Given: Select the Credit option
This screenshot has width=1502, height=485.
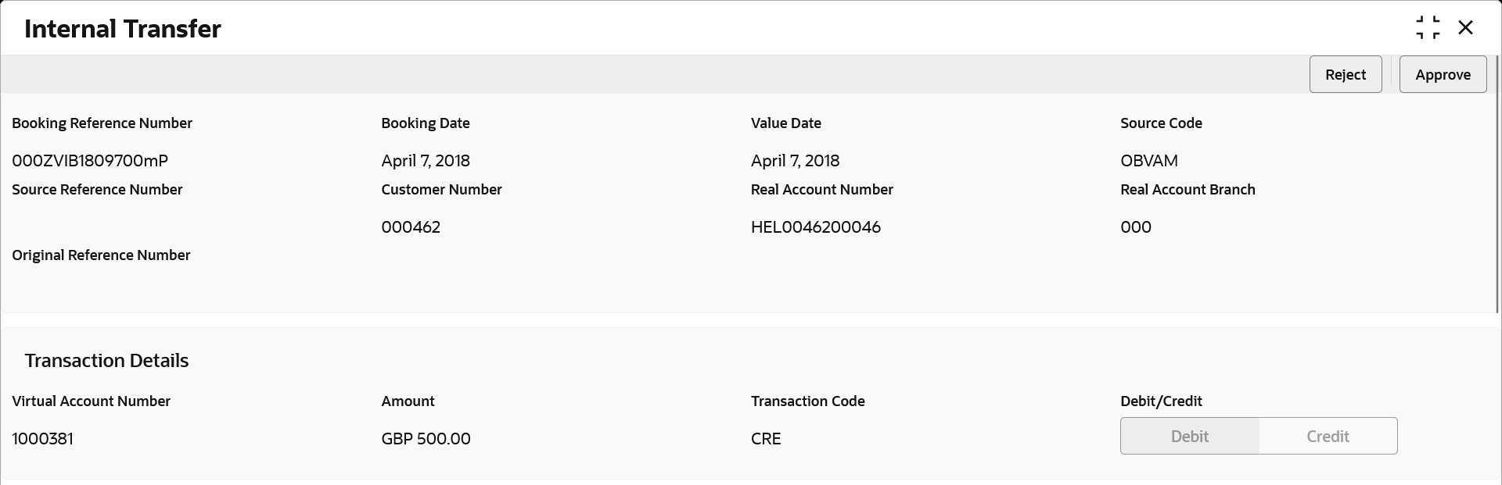Looking at the screenshot, I should [x=1328, y=436].
